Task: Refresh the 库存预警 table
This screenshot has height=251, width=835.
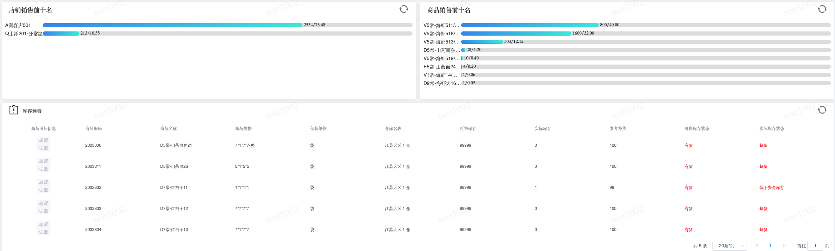Action: click(x=822, y=110)
